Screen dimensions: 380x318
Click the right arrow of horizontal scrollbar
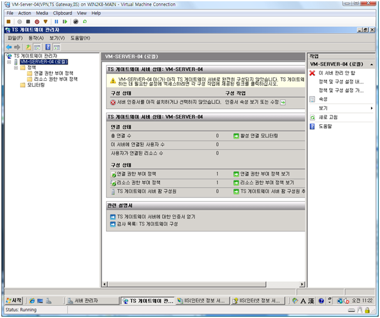pos(302,284)
